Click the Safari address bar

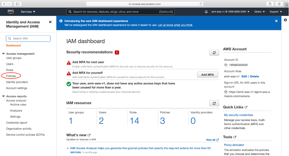[145, 4]
